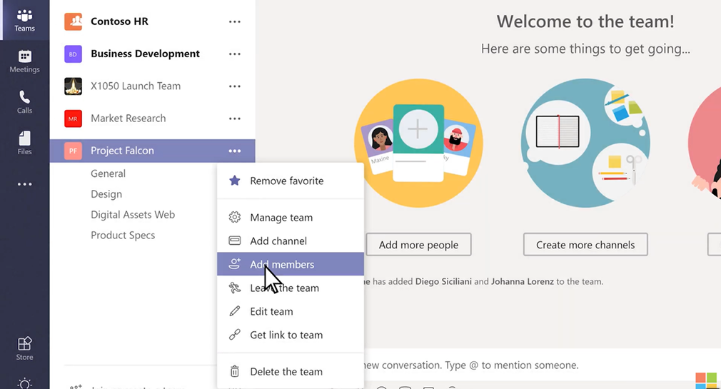Click the pencil icon beside Edit team
Viewport: 721px width, 389px height.
(235, 311)
